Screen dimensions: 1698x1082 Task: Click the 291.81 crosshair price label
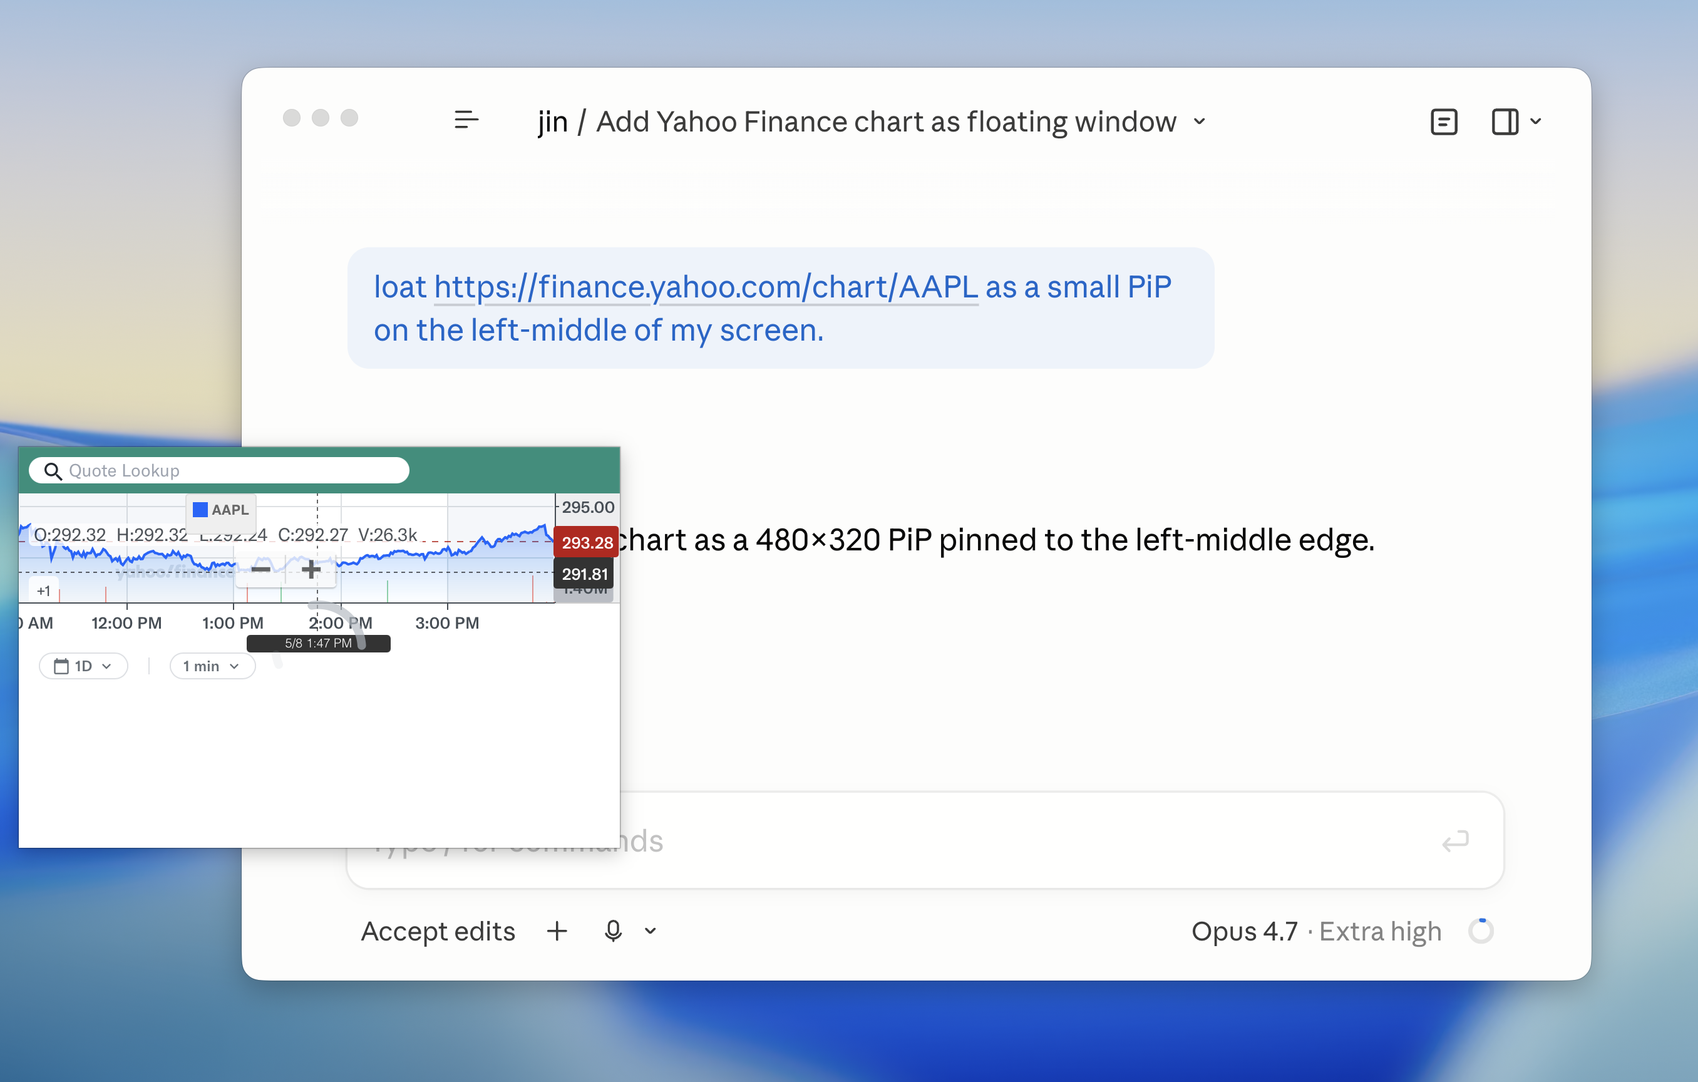(584, 574)
